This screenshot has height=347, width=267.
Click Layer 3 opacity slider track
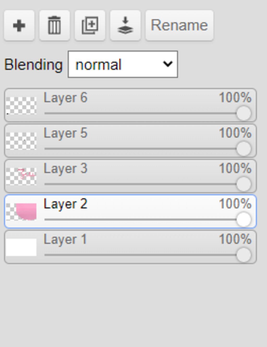pos(141,184)
